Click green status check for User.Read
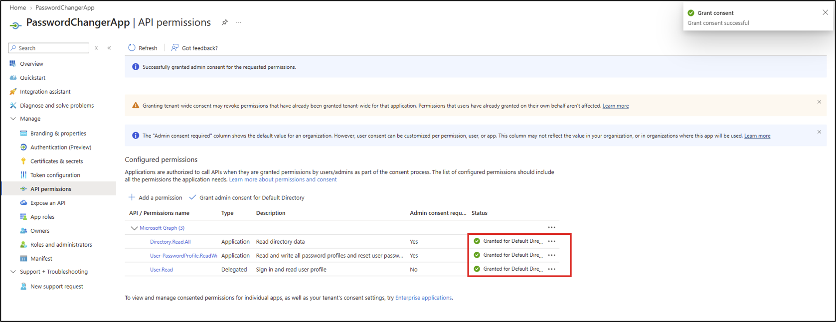836x322 pixels. 477,269
